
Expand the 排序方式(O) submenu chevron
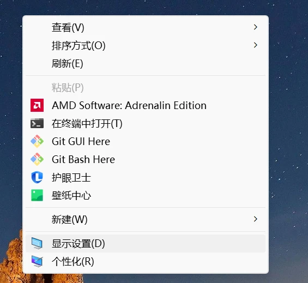click(255, 45)
